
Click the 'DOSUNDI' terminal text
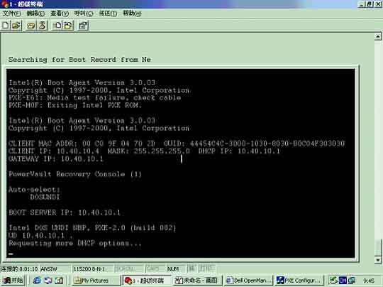pos(45,197)
